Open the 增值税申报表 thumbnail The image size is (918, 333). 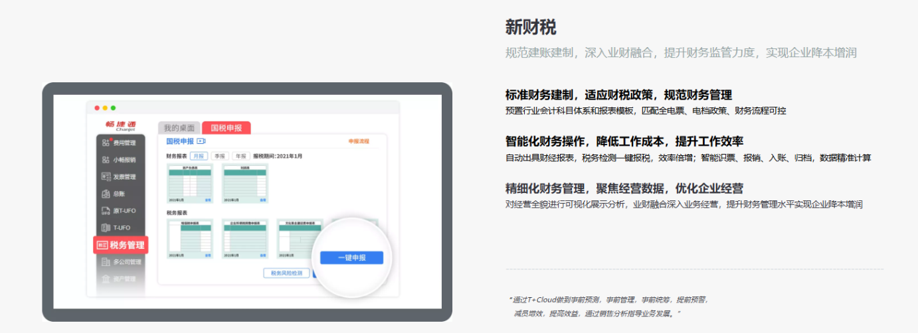point(190,239)
